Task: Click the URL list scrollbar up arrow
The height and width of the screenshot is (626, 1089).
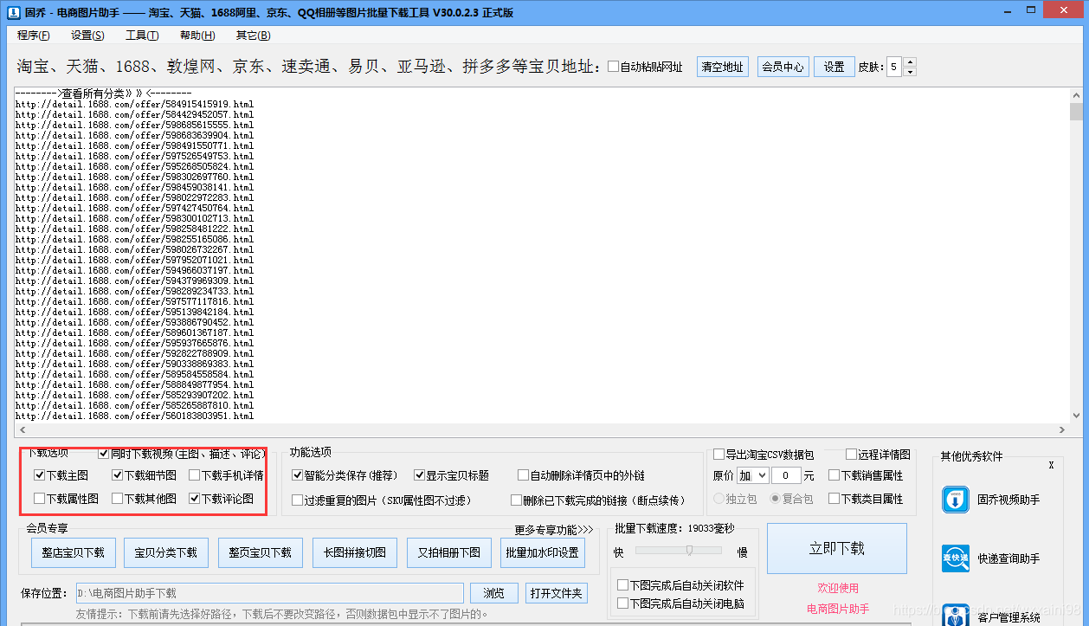Action: pos(1076,94)
